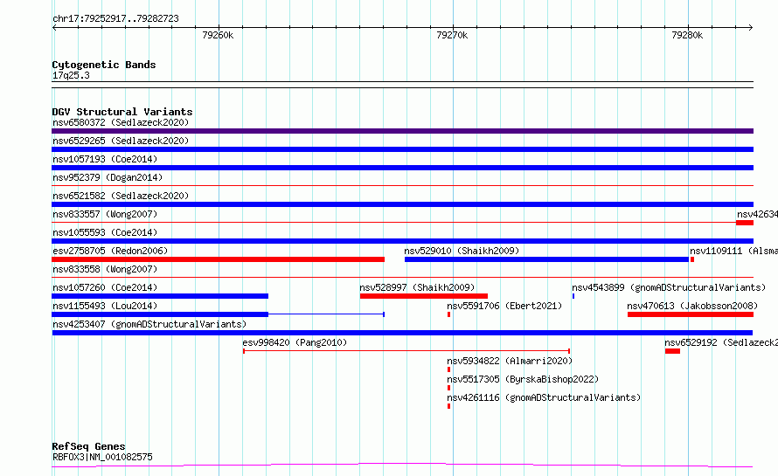The image size is (778, 476).
Task: Click the red esv2758705 variant bar
Action: (219, 259)
